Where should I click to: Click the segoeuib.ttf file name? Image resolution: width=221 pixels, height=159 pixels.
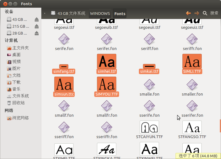coord(107,27)
